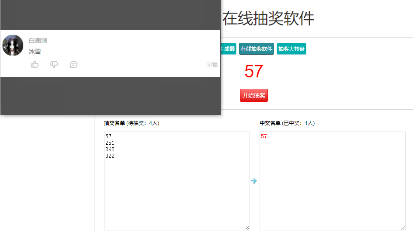Switch to the 抽奖大转盘 tab
Image resolution: width=413 pixels, height=233 pixels.
292,49
